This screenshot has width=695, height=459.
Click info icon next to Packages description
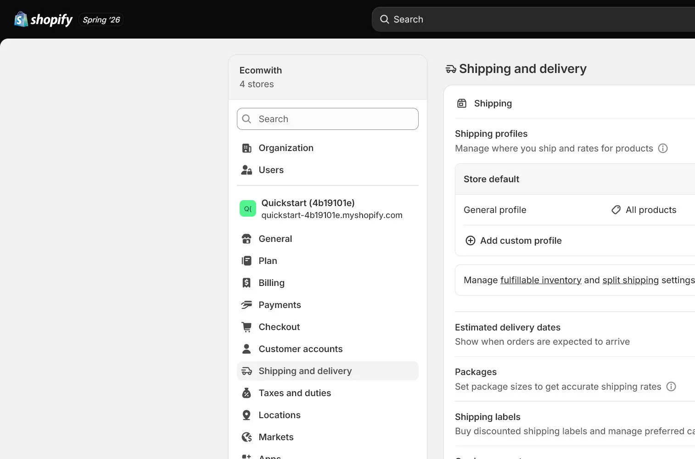coord(671,386)
